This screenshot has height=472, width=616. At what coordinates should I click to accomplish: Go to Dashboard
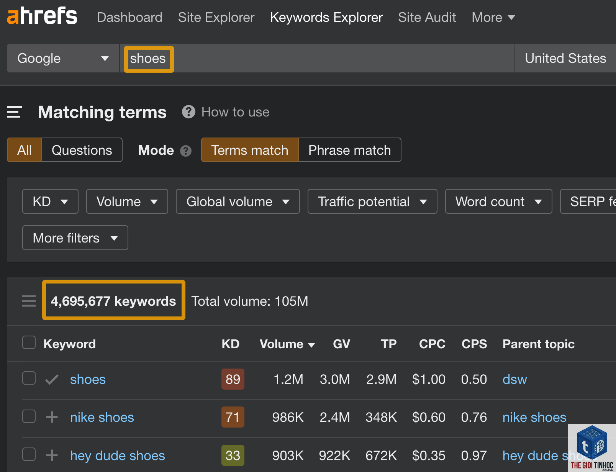click(130, 17)
